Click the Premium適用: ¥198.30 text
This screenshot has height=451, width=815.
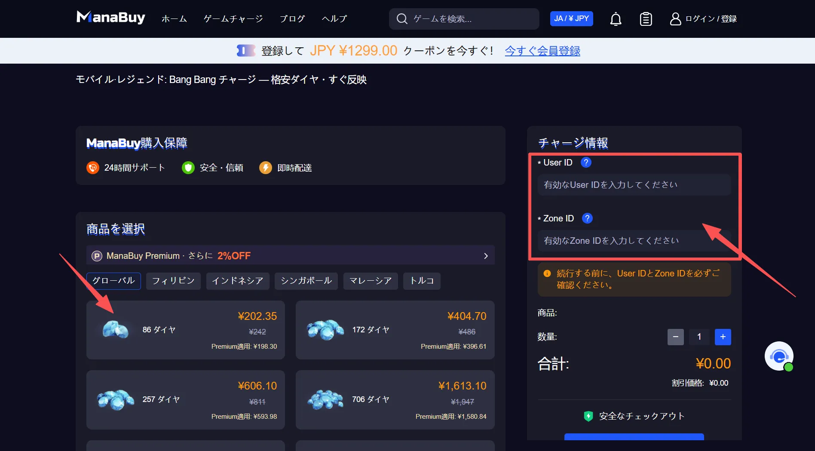(244, 347)
